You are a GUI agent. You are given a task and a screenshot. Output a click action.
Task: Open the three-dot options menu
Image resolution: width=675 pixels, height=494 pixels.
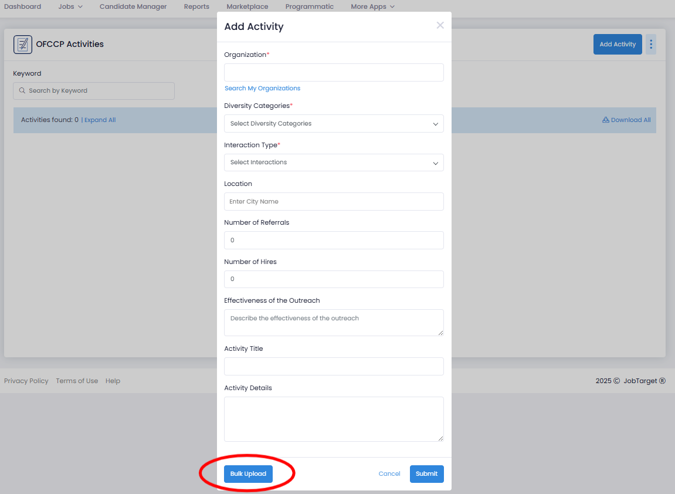651,44
